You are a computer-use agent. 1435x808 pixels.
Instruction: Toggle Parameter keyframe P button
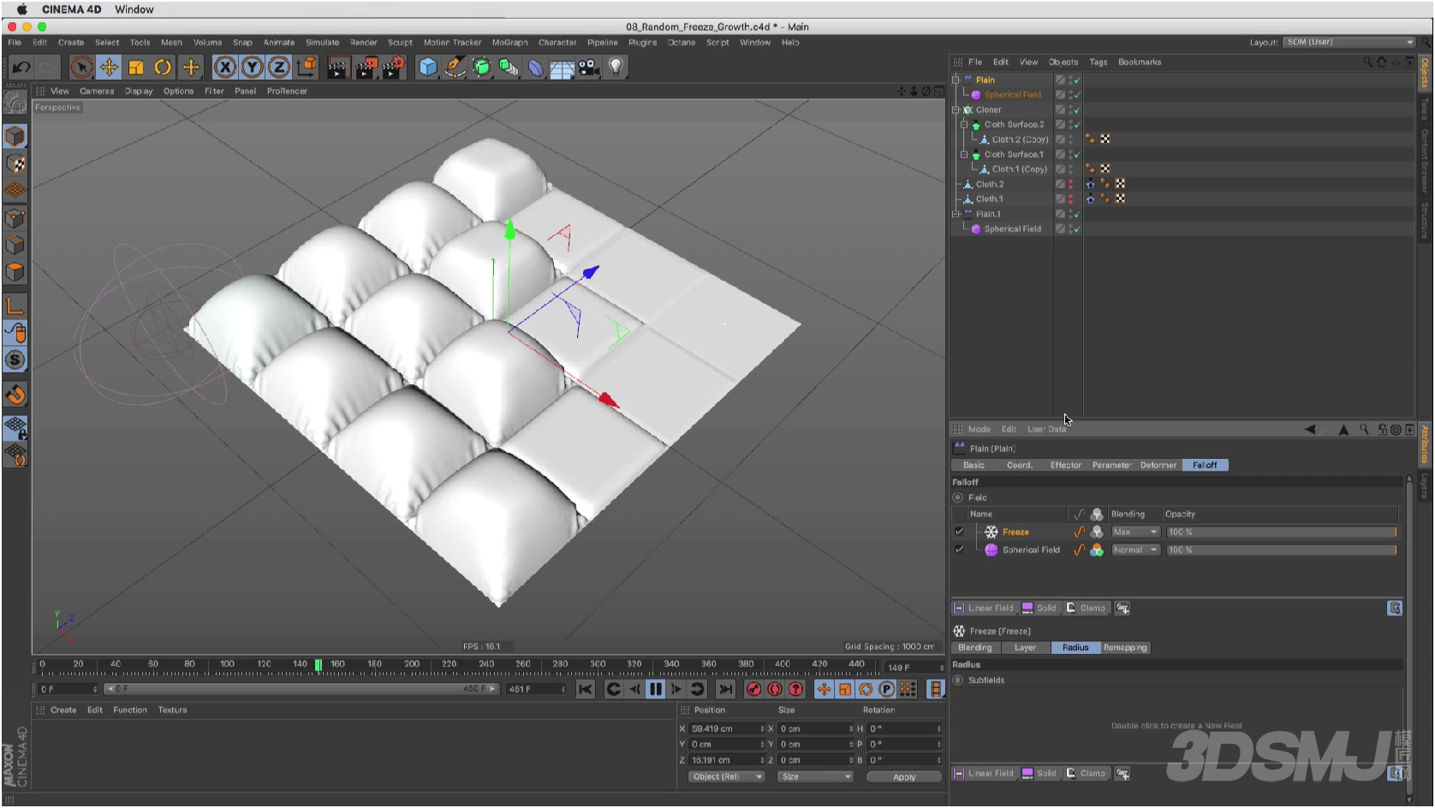tap(887, 689)
